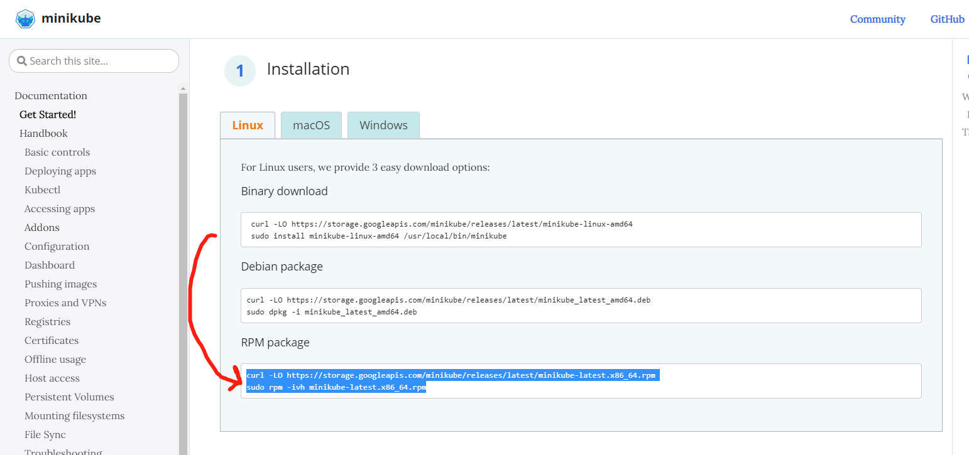The width and height of the screenshot is (969, 455).
Task: Open Get Started! page
Action: coord(48,114)
